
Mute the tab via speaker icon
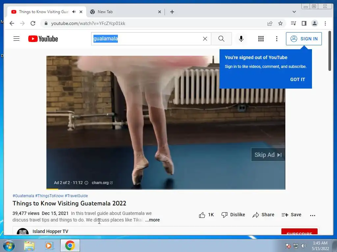[74, 12]
